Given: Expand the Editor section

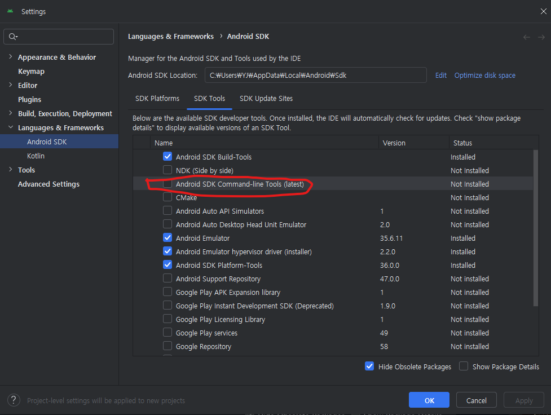Looking at the screenshot, I should coord(11,85).
